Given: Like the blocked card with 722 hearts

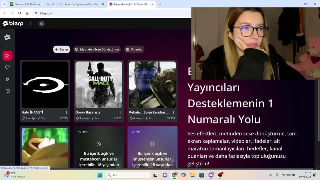Looking at the screenshot, I should tap(82, 132).
